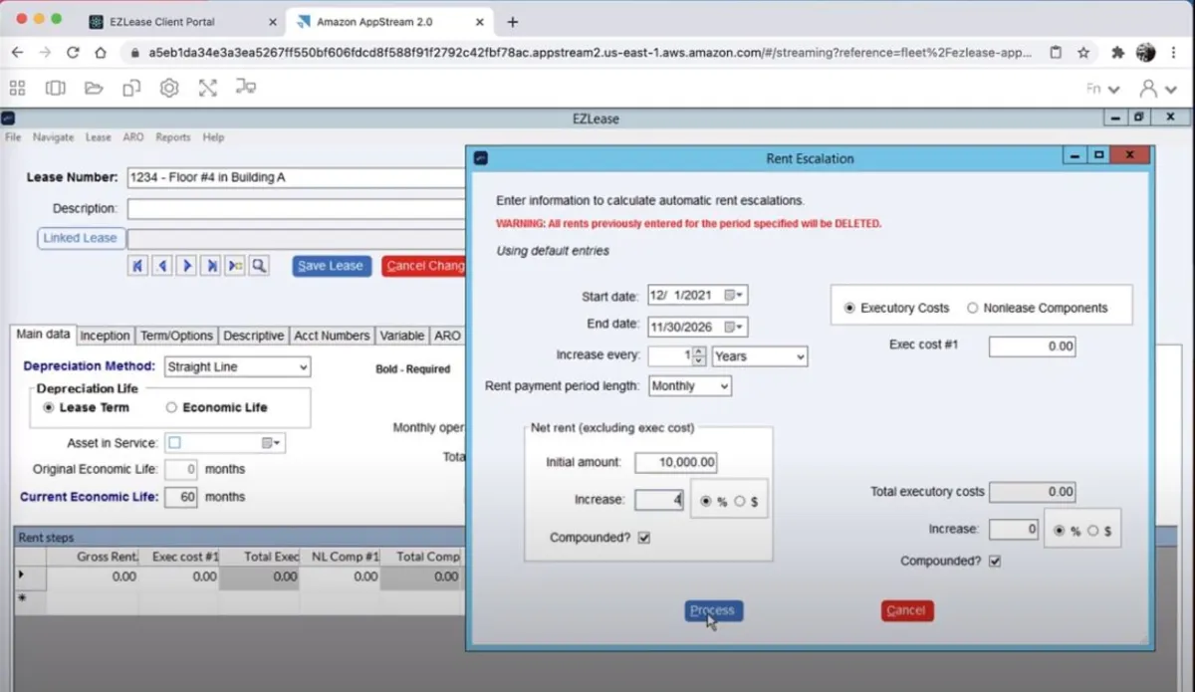Open AppStream settings gear icon
The height and width of the screenshot is (692, 1195).
(x=169, y=89)
